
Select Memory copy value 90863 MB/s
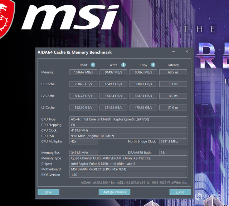[143, 72]
